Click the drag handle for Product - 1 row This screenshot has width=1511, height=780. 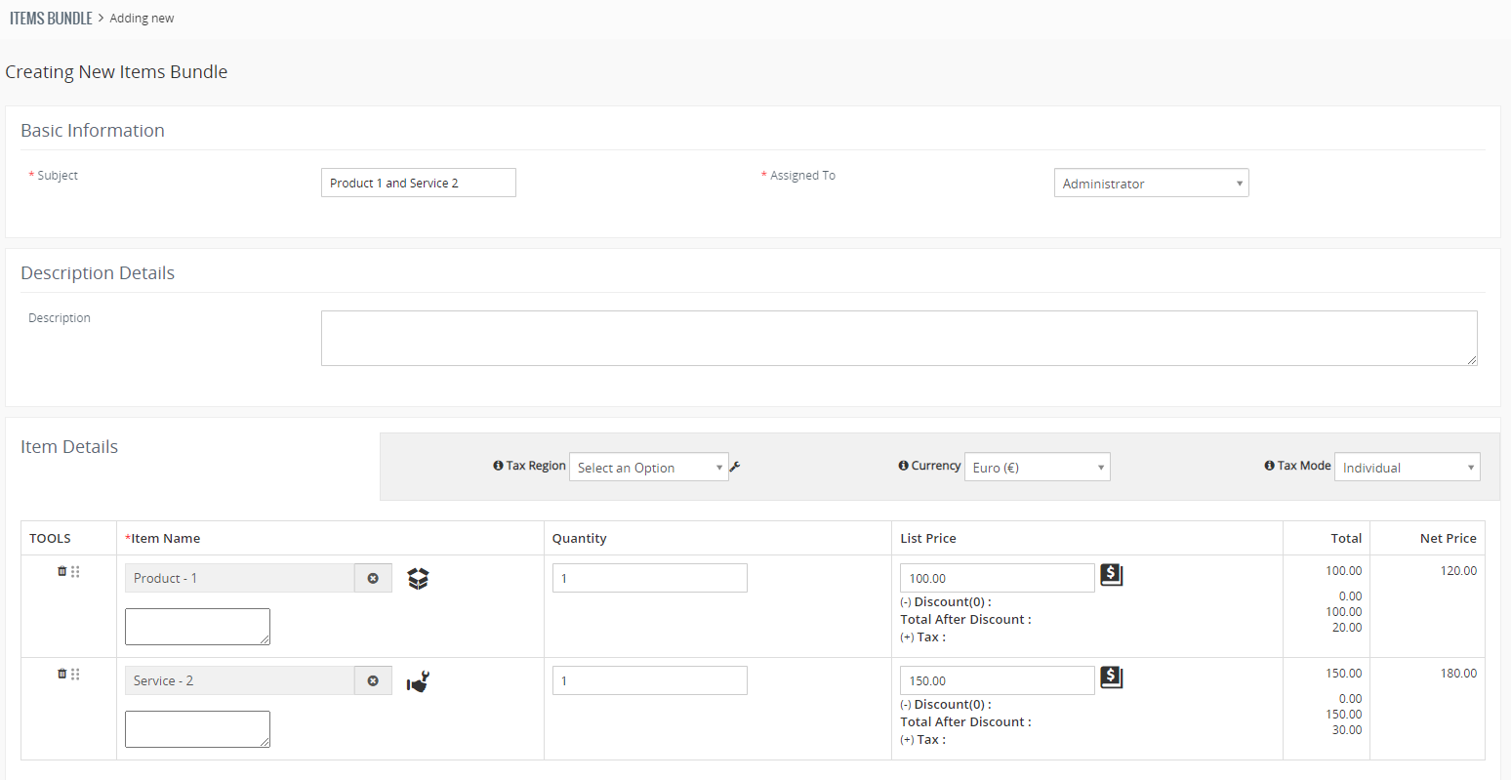75,571
